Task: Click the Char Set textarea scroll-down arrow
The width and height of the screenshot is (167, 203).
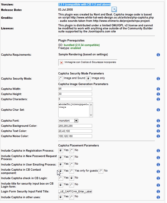Action: click(x=91, y=115)
